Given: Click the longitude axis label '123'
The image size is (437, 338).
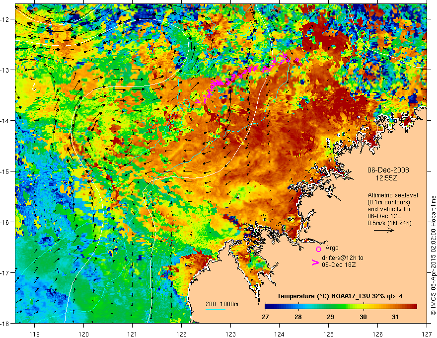Looking at the screenshot, I should coord(230,334).
